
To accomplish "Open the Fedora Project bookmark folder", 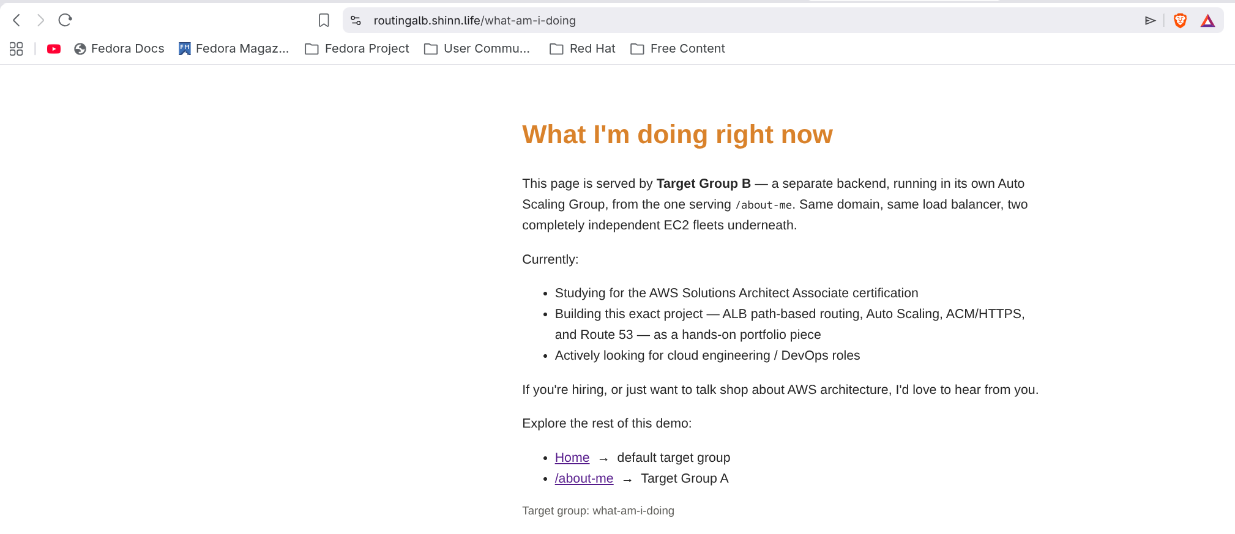I will [357, 49].
